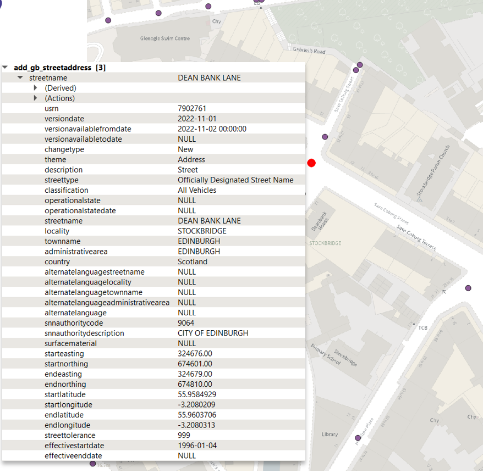Select the purple point on Hamilton Place near Library
The height and width of the screenshot is (473, 483).
tap(358, 438)
